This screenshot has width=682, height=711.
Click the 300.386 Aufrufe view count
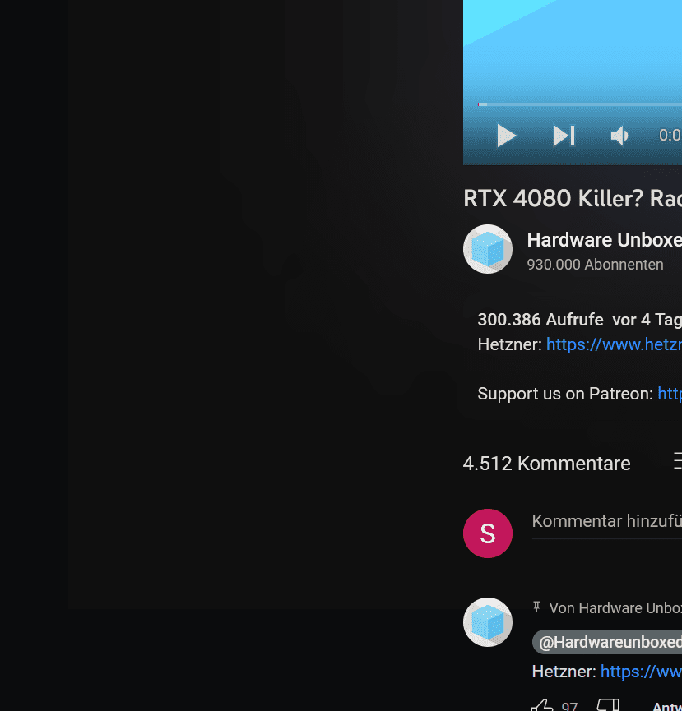pyautogui.click(x=540, y=320)
